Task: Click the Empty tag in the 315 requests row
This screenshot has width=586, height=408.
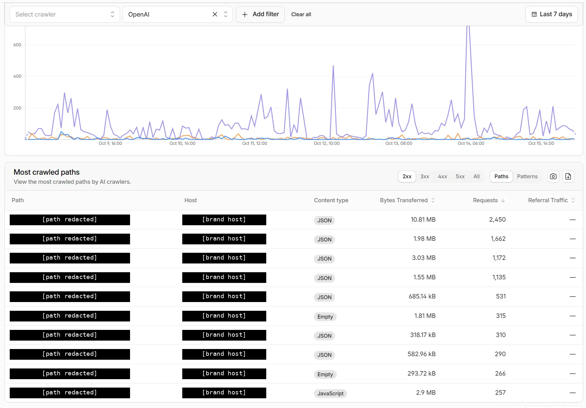Action: (x=325, y=317)
